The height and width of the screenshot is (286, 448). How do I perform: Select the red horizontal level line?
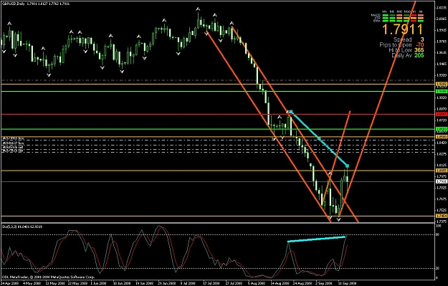217,114
